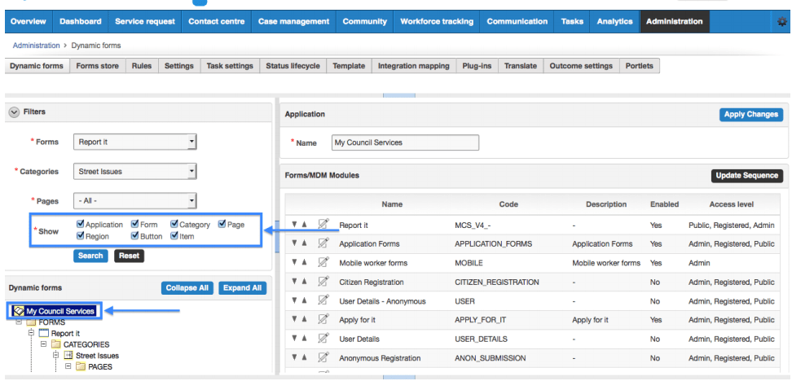Viewport: 792px width, 381px height.
Task: Switch to Forms store tab
Action: 98,66
